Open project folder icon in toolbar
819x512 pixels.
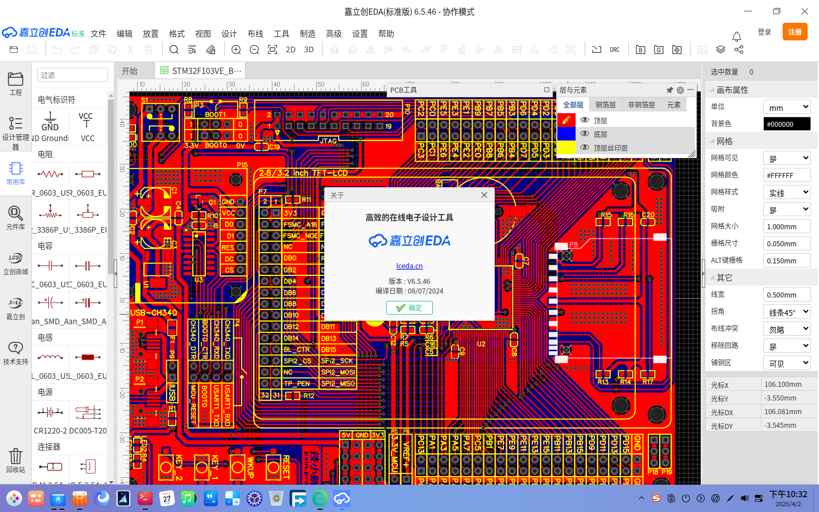tap(14, 49)
